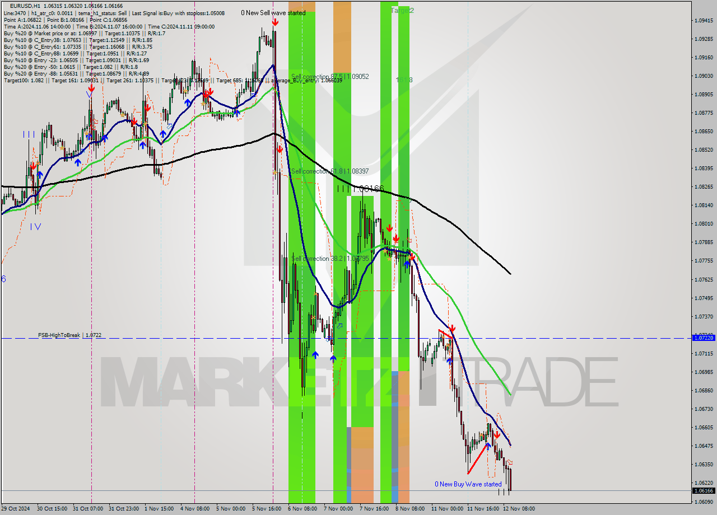Select the '12 Nov 08:00' time axis label
This screenshot has width=717, height=515.
click(x=519, y=509)
